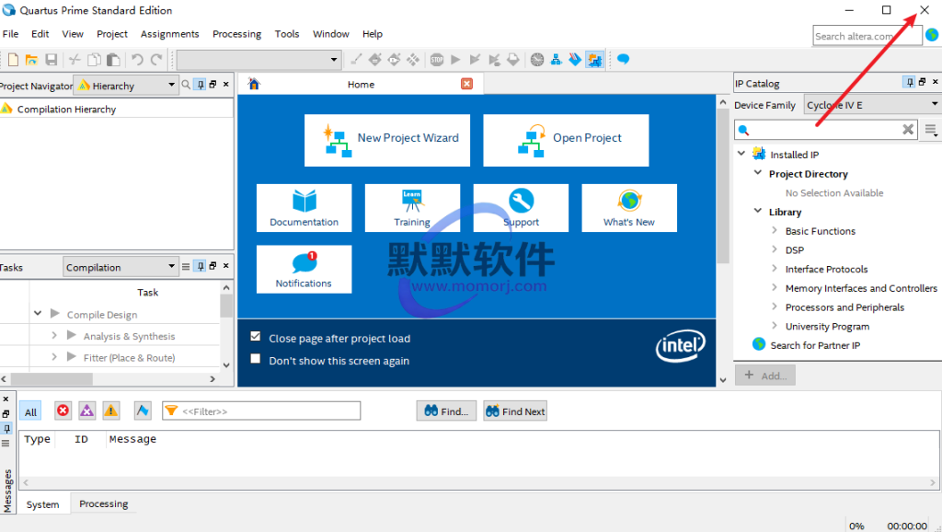Screen dimensions: 942x532
Task: Toggle pin on Project Navigator panel
Action: (201, 85)
